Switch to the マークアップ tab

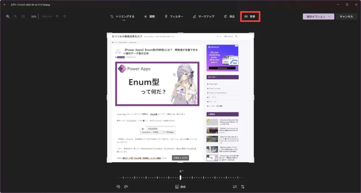tap(203, 17)
